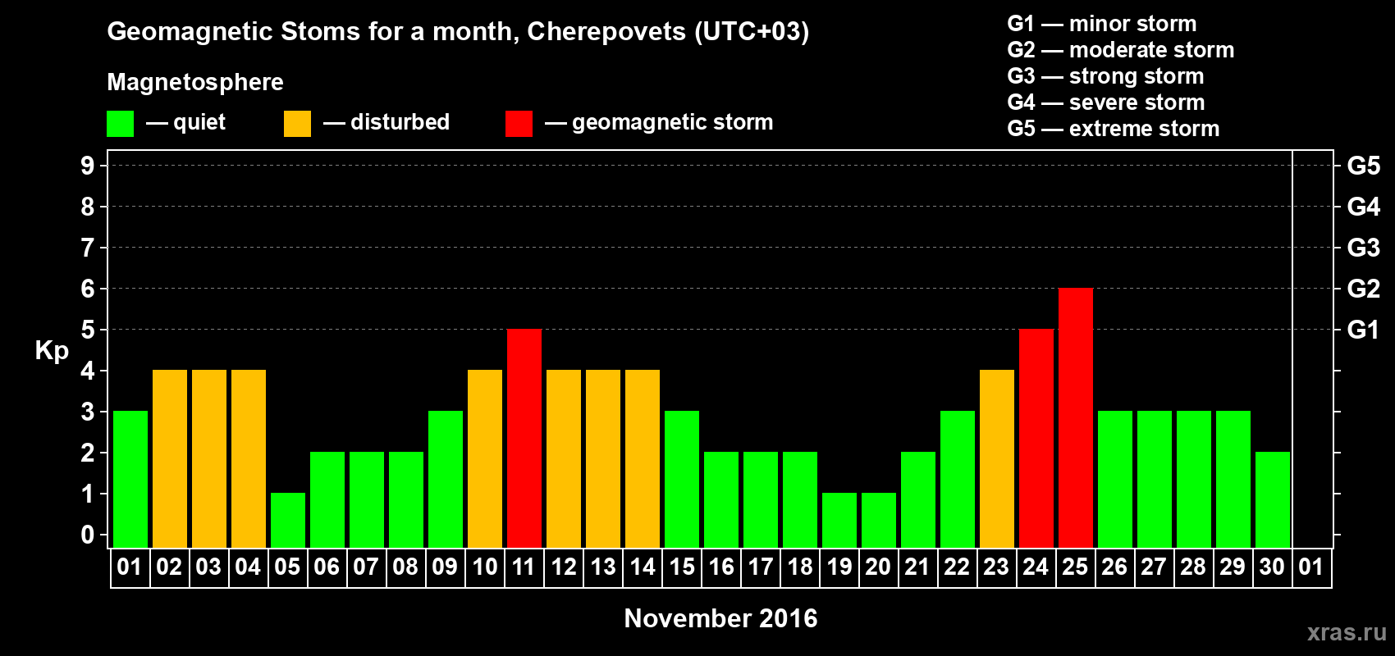Click the G3 label on right axis
This screenshot has height=656, width=1395.
tap(1364, 248)
